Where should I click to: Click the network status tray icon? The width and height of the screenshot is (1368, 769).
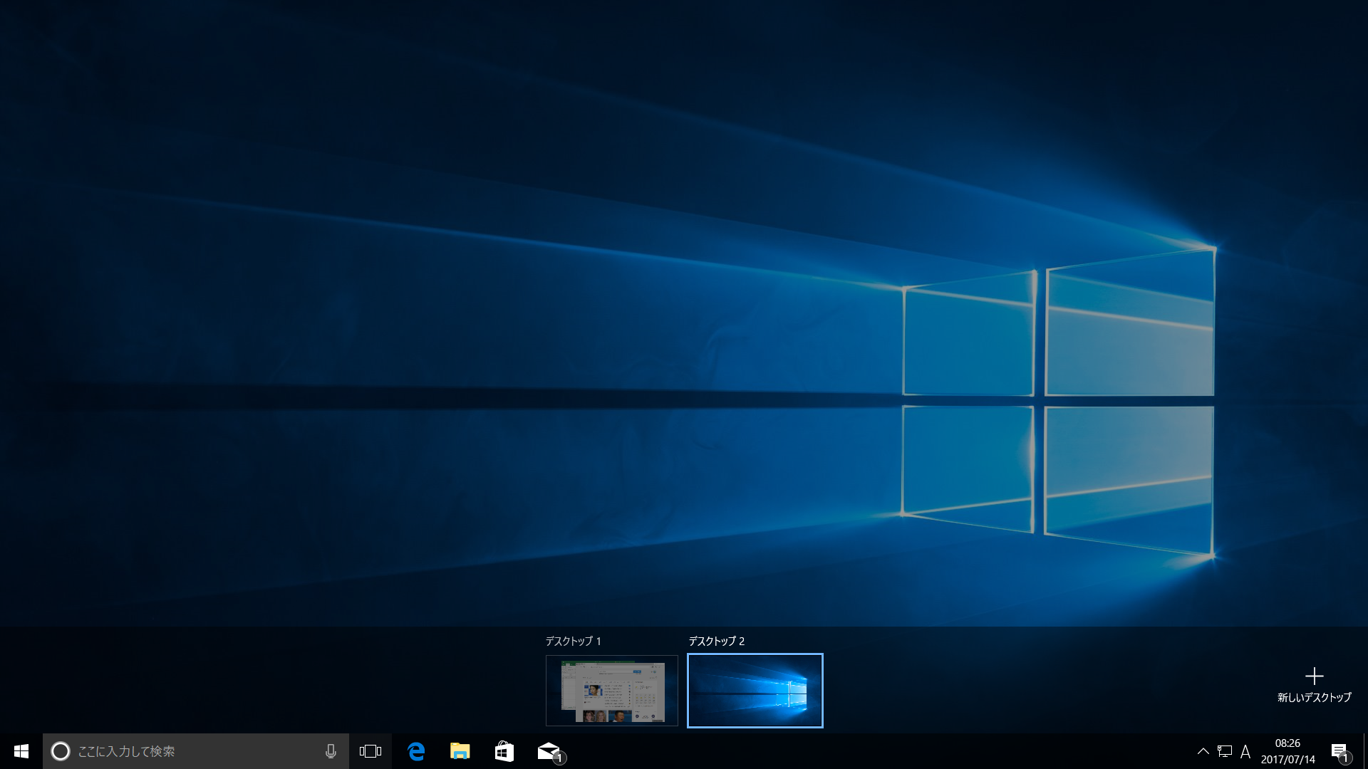click(x=1225, y=751)
